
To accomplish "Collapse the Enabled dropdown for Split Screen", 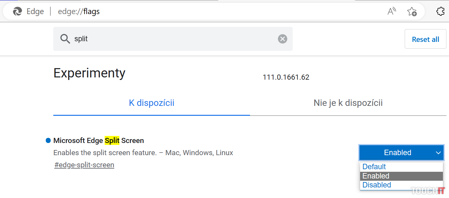I will click(x=401, y=153).
